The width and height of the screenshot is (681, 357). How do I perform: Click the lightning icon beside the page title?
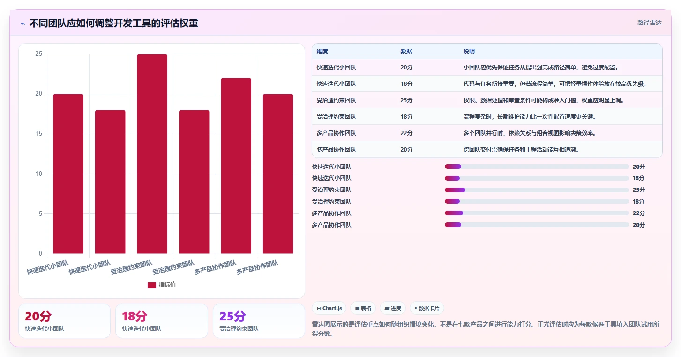click(x=22, y=23)
